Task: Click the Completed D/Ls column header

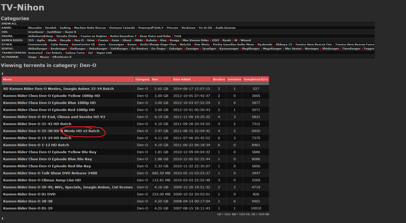Action: coord(256,79)
